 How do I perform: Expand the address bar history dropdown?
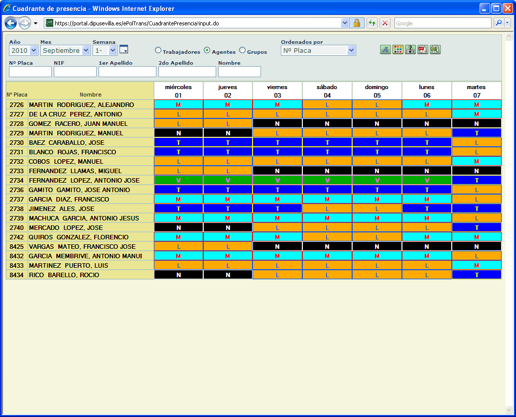click(345, 23)
